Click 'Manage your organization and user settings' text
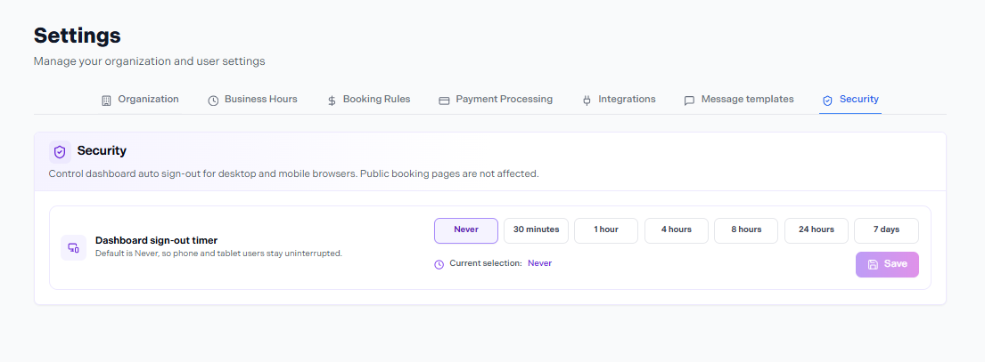 [150, 61]
